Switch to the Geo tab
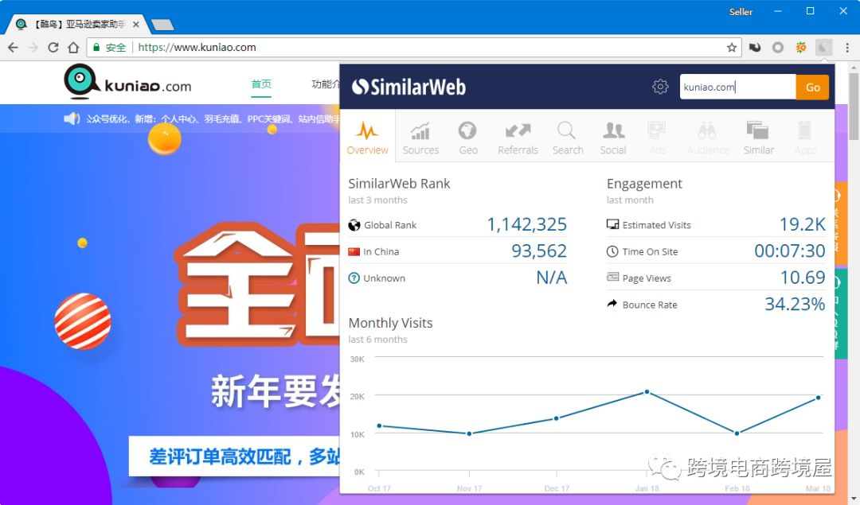Viewport: 860px width, 505px height. 468,138
